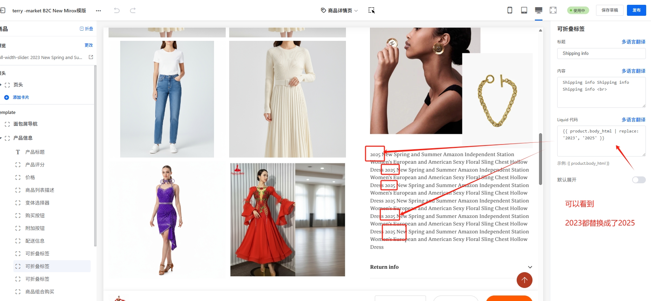The image size is (651, 301).
Task: Activate the element inspector selection tool
Action: click(371, 10)
